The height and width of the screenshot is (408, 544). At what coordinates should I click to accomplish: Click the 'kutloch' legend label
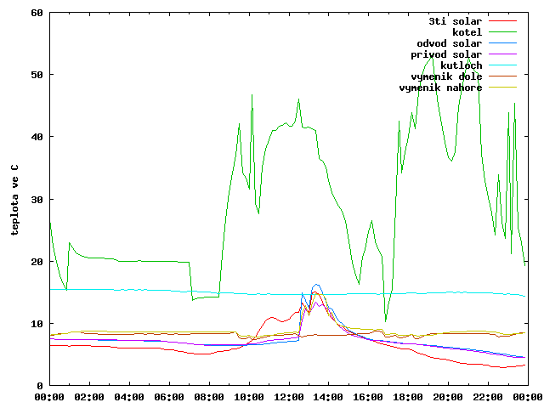click(462, 65)
